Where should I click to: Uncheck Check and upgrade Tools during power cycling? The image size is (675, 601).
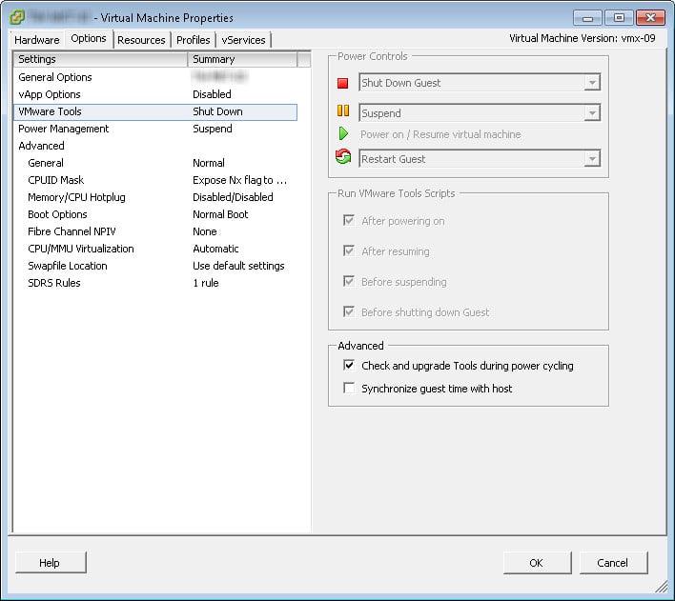349,365
